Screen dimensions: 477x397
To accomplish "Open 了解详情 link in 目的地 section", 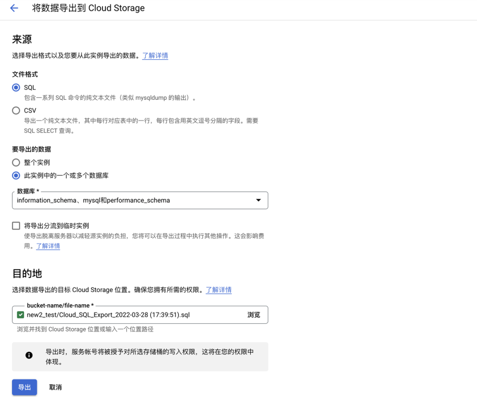I will [x=219, y=290].
